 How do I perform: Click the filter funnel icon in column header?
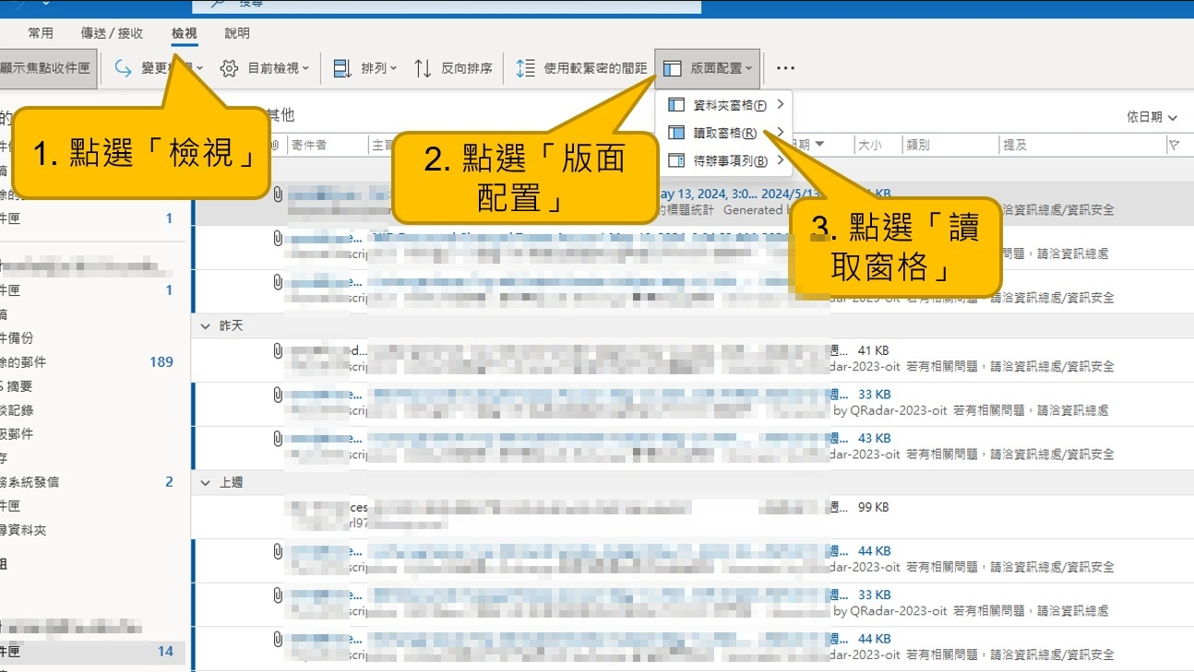pyautogui.click(x=1174, y=145)
